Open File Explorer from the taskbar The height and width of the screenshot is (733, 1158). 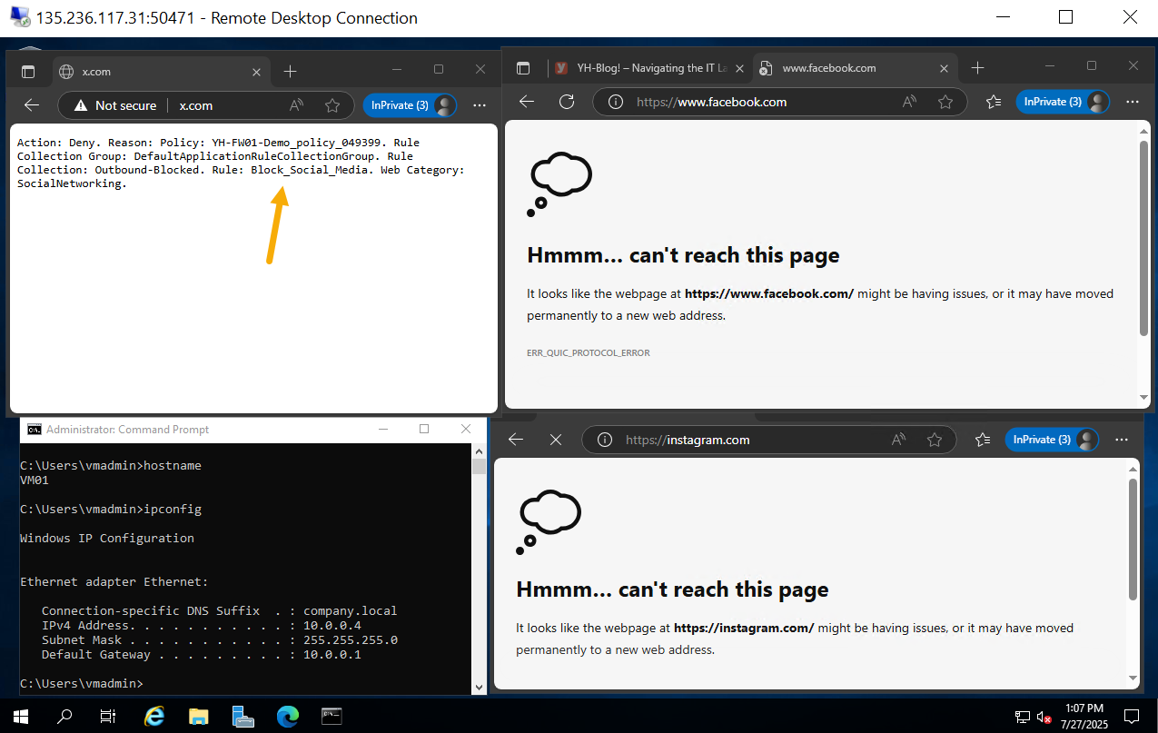(x=199, y=717)
